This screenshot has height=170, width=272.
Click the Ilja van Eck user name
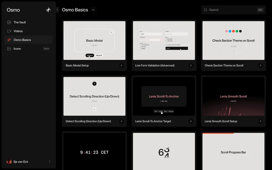click(21, 162)
